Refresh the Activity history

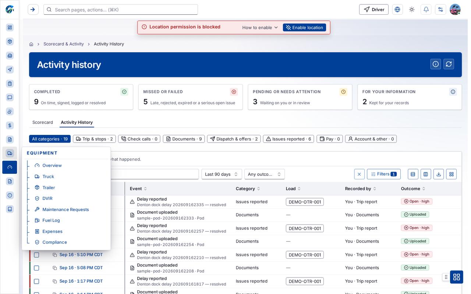click(449, 64)
